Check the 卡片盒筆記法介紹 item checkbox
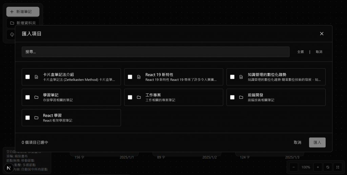Screen dimensions: 347x175 tap(27, 77)
